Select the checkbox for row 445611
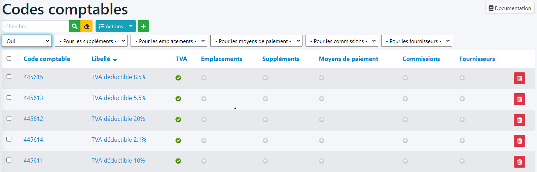 9,160
